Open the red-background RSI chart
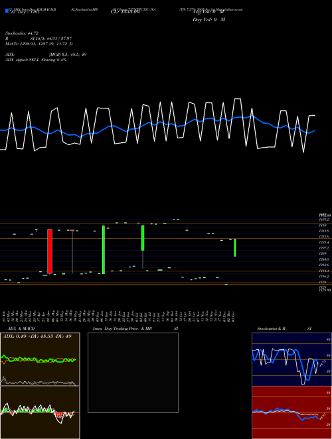The height and width of the screenshot is (439, 332). (291, 412)
